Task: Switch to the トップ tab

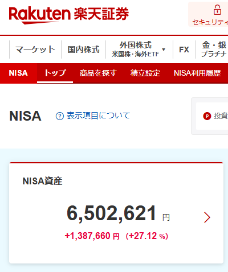Action: 55,73
